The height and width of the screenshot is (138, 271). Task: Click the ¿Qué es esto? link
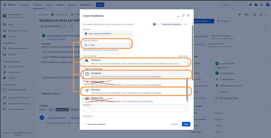click(x=183, y=56)
